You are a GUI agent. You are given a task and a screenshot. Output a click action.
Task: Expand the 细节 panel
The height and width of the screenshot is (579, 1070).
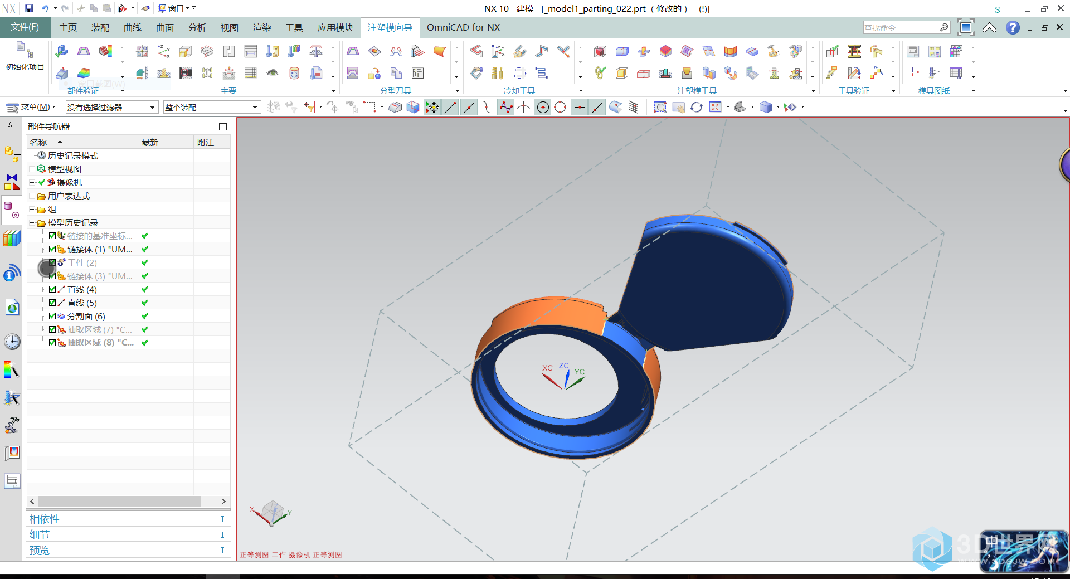click(x=128, y=534)
